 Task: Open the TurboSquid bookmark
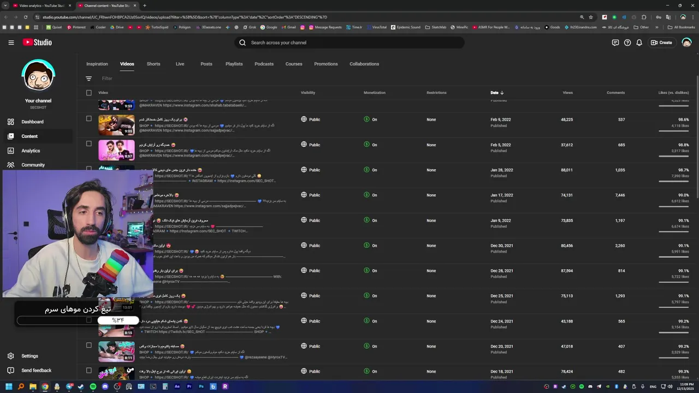pyautogui.click(x=157, y=27)
